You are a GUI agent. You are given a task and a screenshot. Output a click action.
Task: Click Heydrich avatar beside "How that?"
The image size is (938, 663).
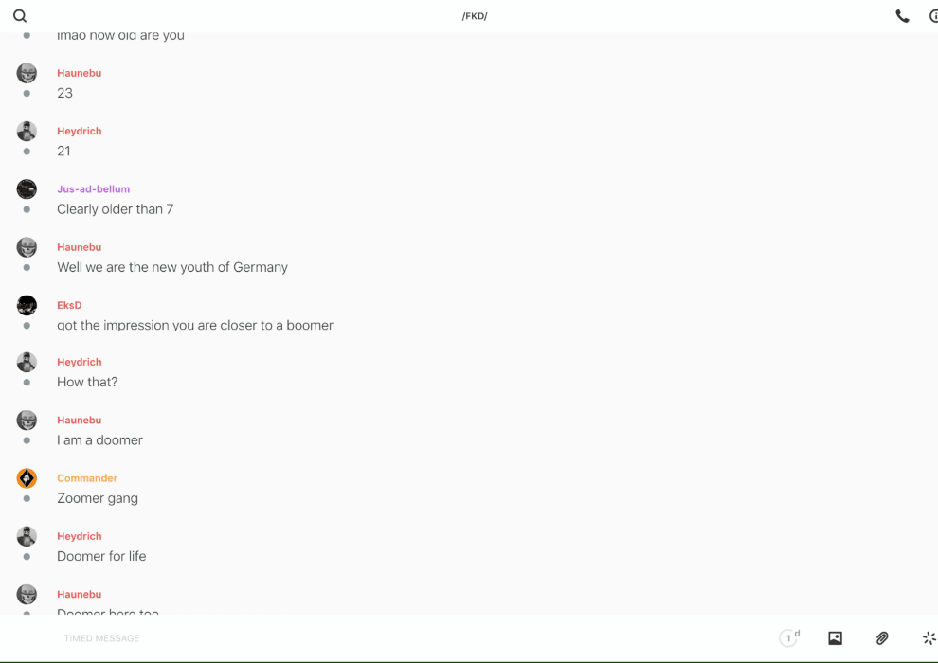[27, 362]
